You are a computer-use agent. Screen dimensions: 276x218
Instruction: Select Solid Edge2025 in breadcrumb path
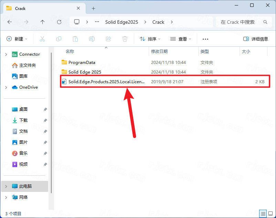tap(121, 22)
